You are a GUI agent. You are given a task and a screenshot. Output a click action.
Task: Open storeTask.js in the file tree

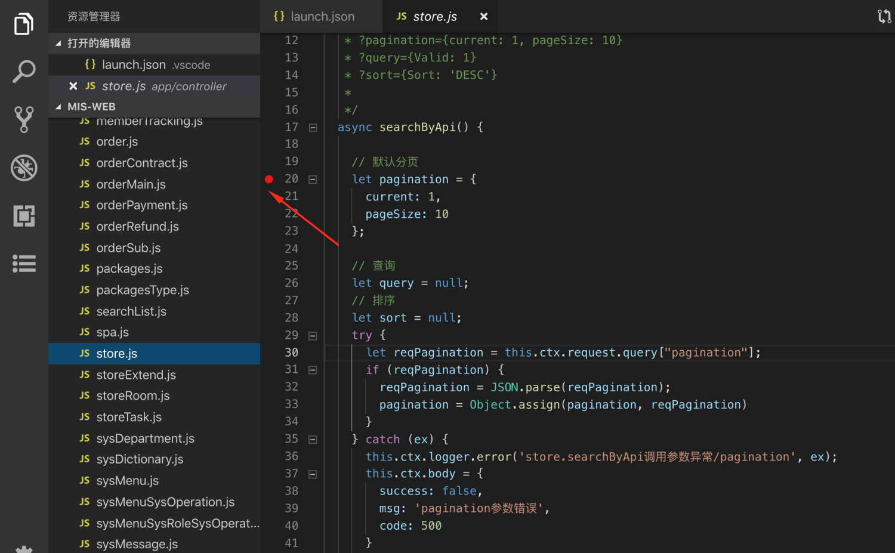click(154, 417)
